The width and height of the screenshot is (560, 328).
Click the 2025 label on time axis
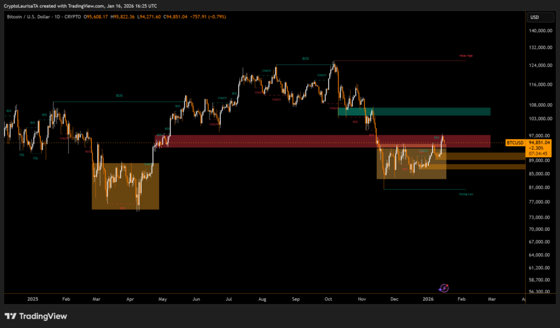click(x=32, y=299)
